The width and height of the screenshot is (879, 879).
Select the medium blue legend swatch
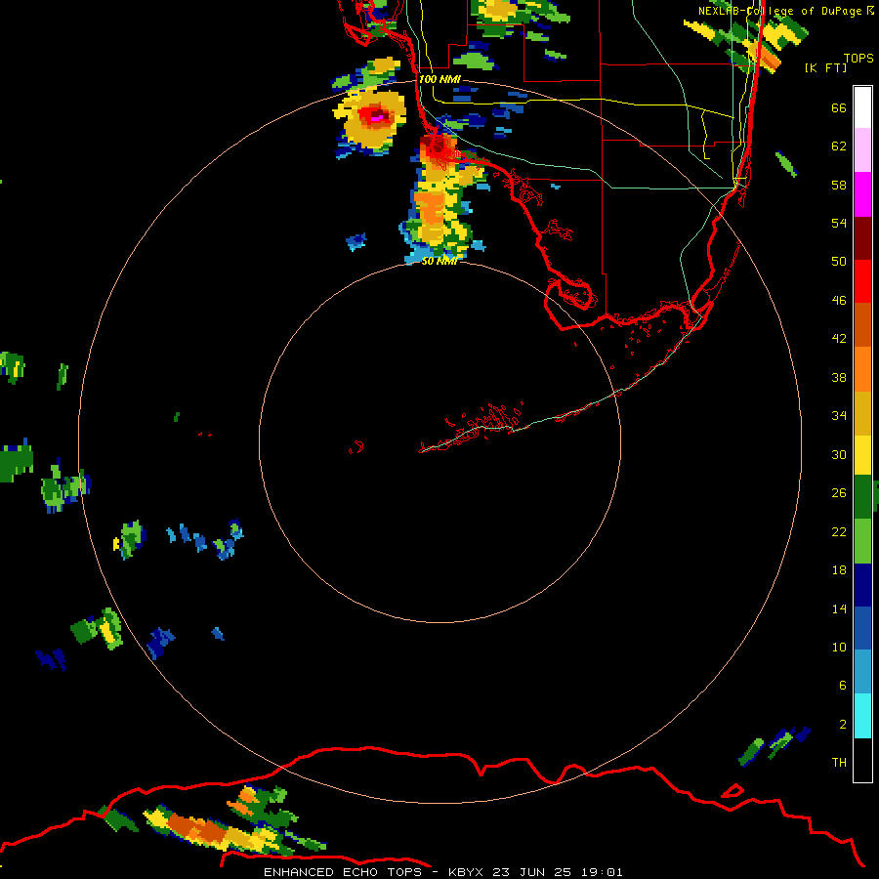click(862, 629)
